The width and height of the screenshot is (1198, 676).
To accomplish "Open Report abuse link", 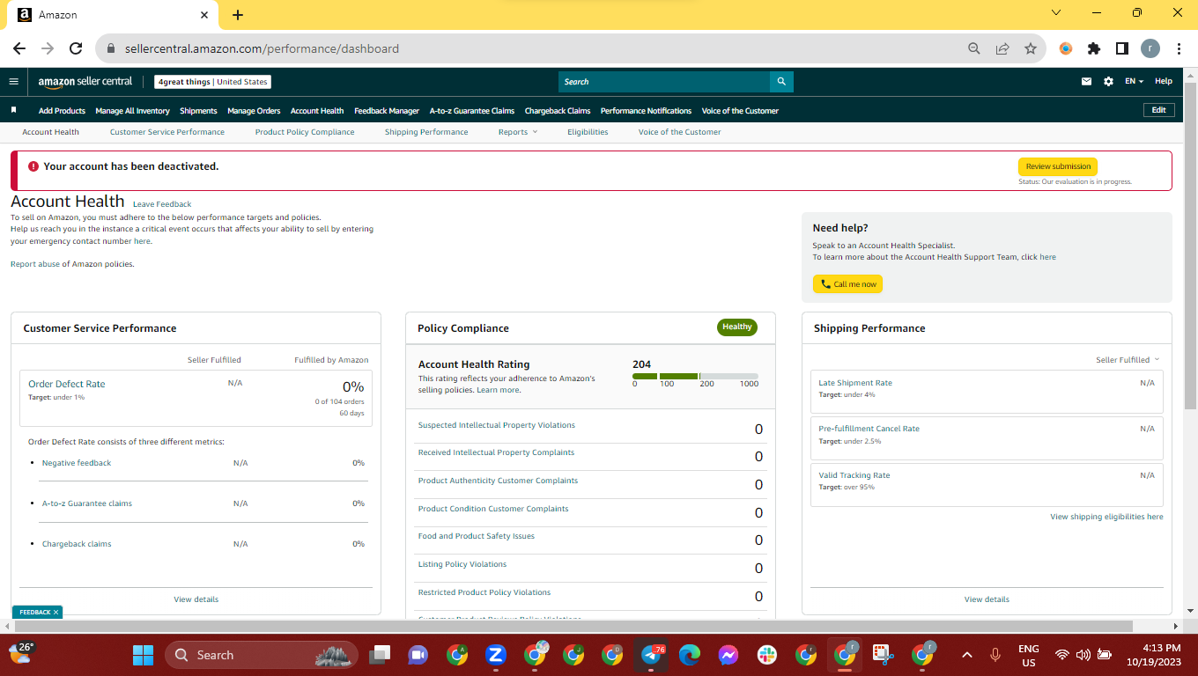I will click(x=35, y=264).
